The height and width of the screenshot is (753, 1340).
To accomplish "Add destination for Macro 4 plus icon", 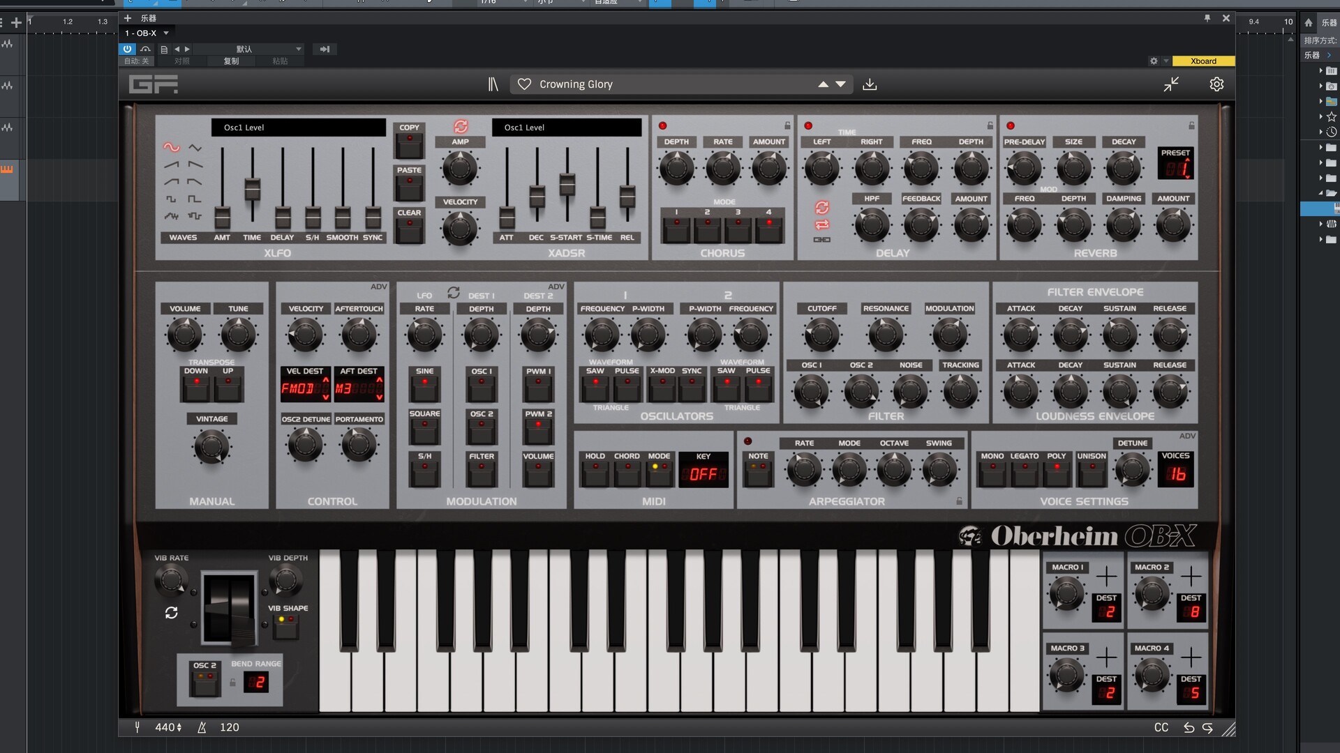I will pos(1191,657).
